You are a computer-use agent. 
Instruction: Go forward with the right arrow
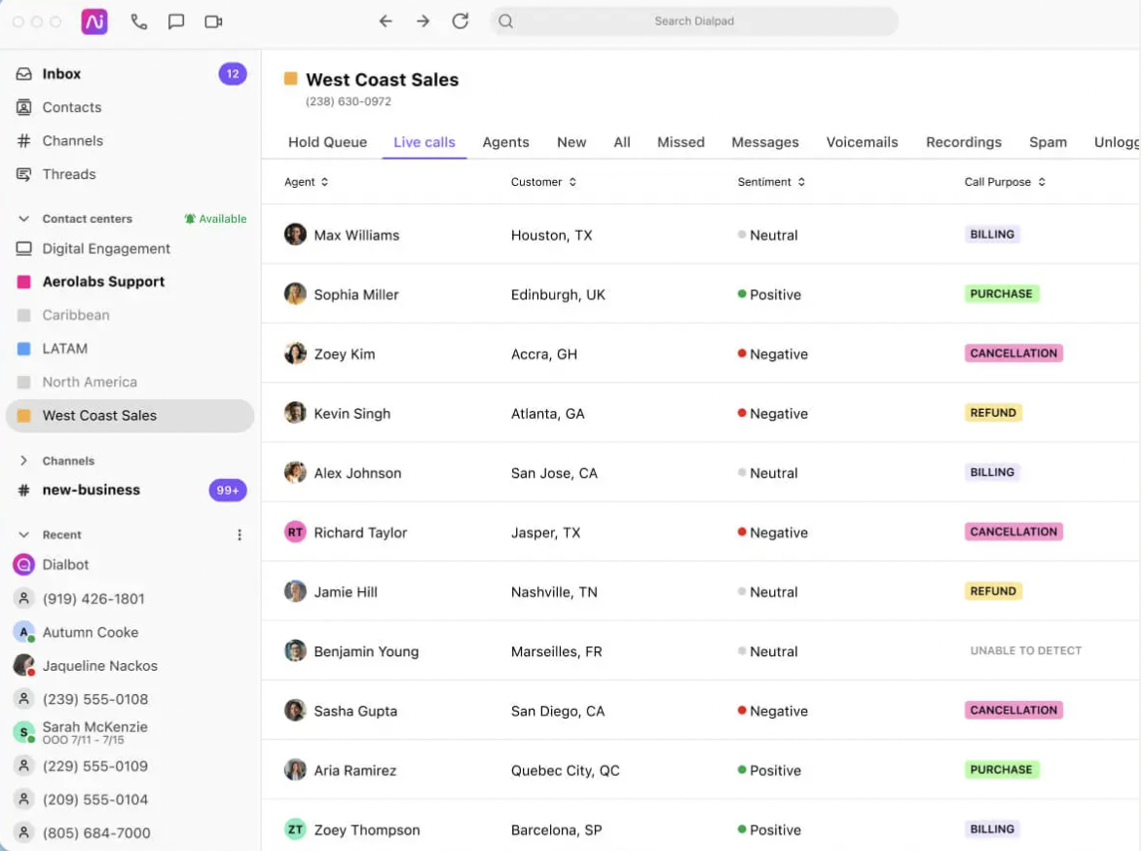[423, 21]
